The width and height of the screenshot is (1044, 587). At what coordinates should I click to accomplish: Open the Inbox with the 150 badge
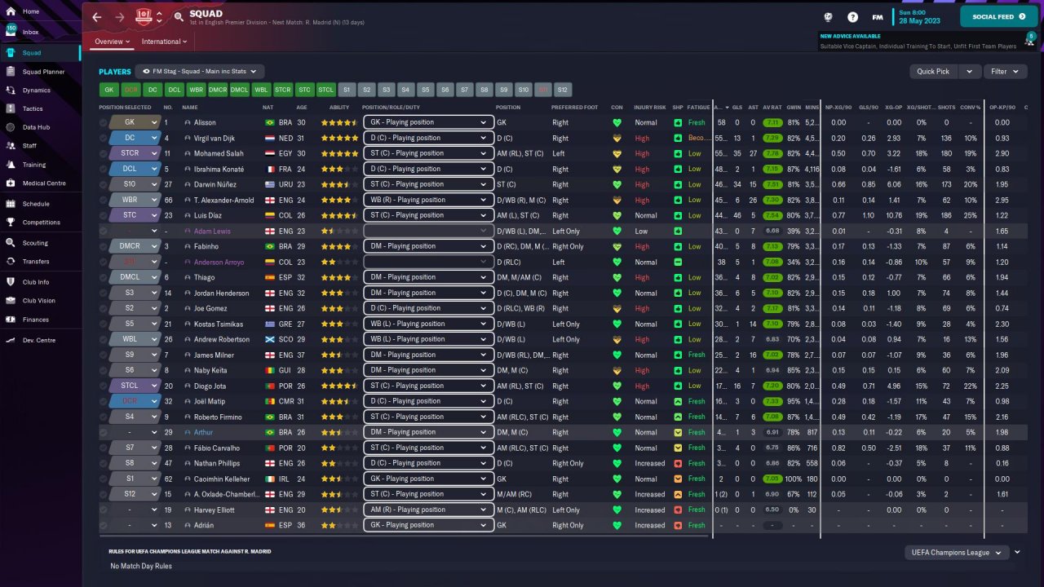click(41, 32)
